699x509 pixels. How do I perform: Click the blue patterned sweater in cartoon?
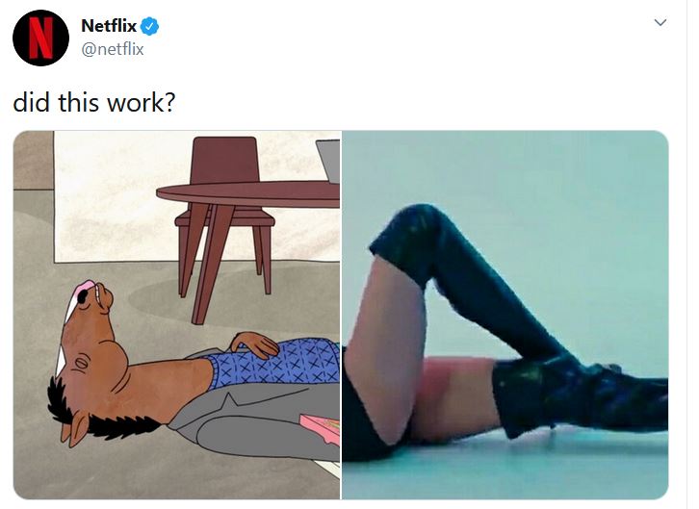coord(276,363)
